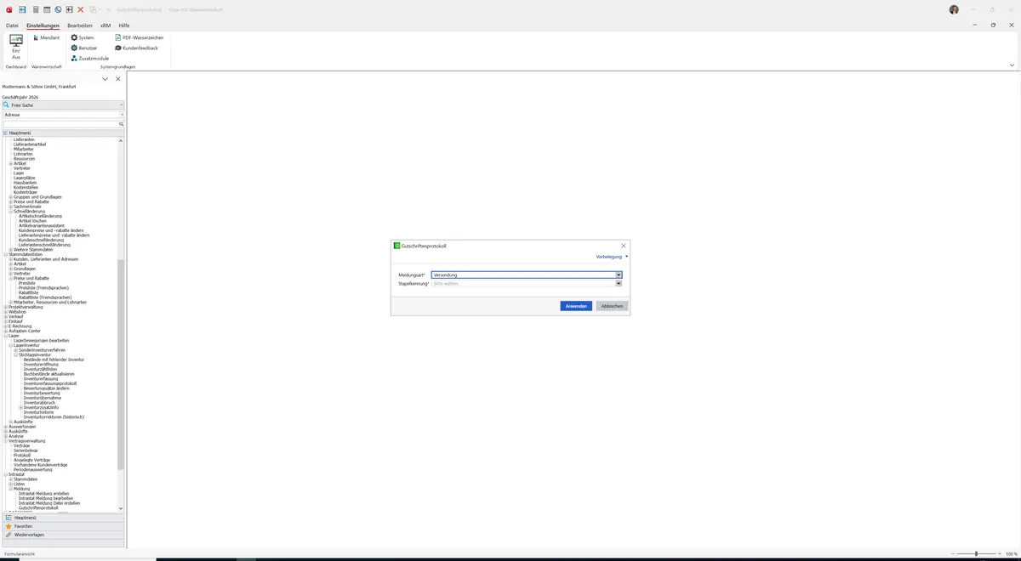Click the calculator icon in the quick access toolbar
The width and height of the screenshot is (1021, 561).
pos(35,9)
